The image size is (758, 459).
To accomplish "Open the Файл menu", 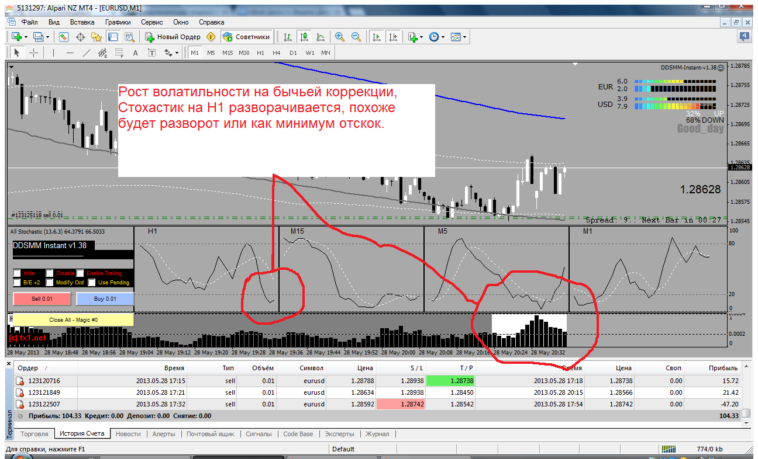I will point(29,22).
